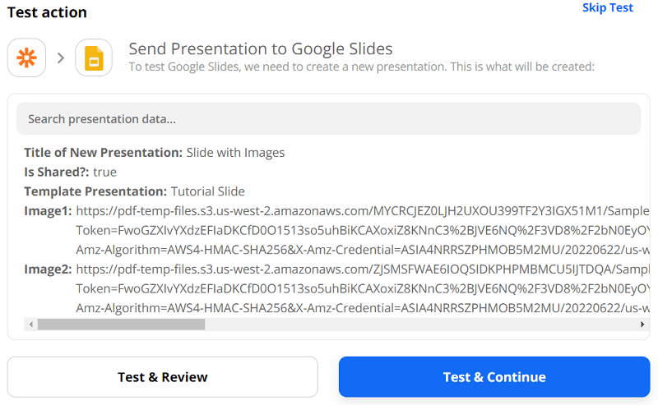Click the Test action section heading
Screen dimensions: 658x405
click(45, 12)
